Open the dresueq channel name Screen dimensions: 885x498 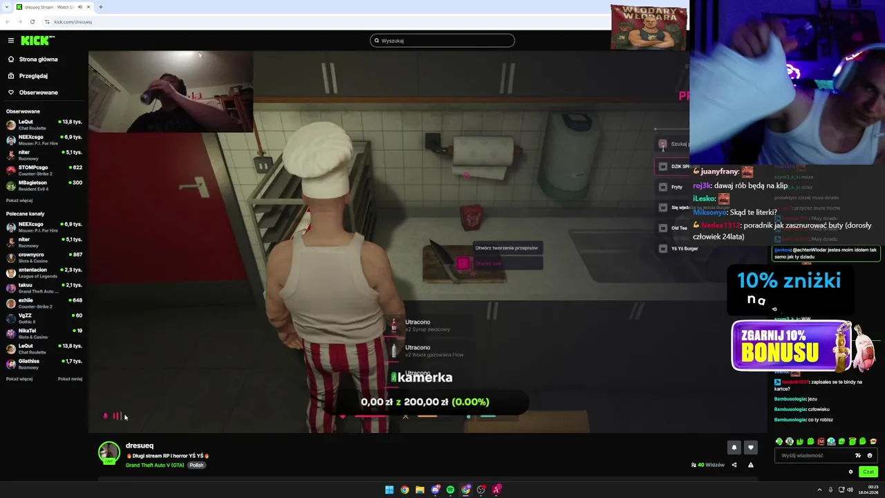[x=140, y=445]
